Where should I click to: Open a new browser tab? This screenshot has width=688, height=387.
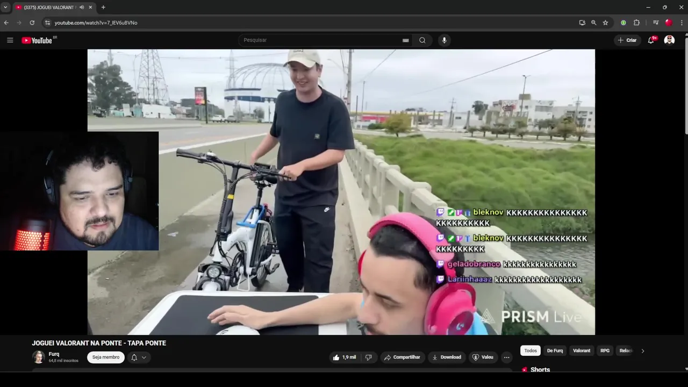(103, 7)
